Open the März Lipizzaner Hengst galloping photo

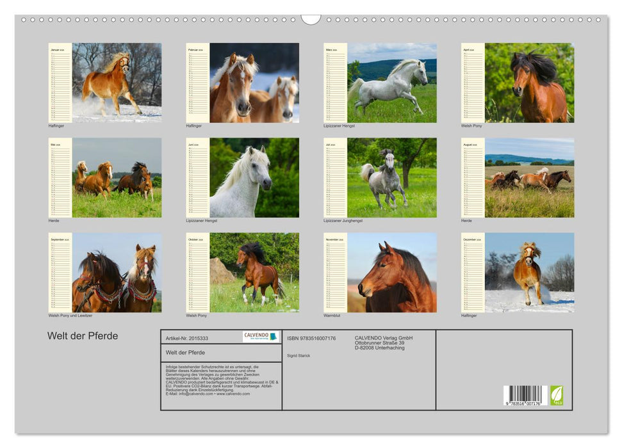(x=392, y=83)
